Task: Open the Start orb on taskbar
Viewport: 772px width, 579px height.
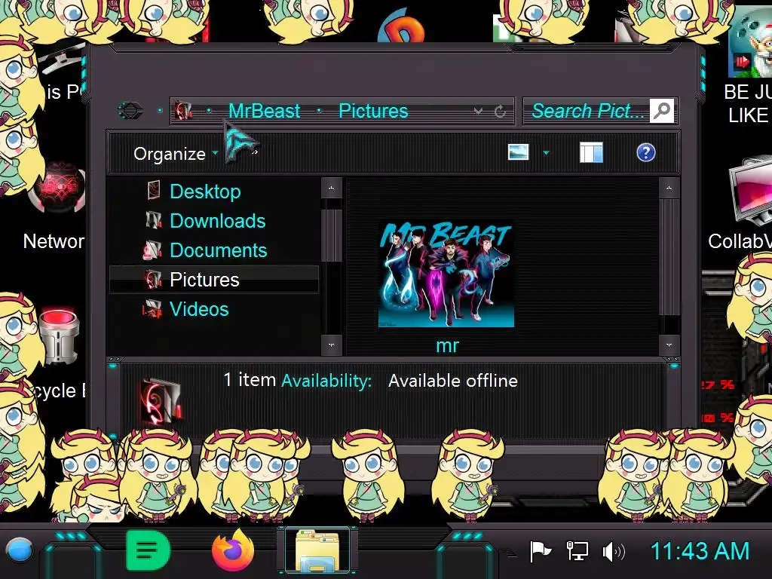Action: 19,550
